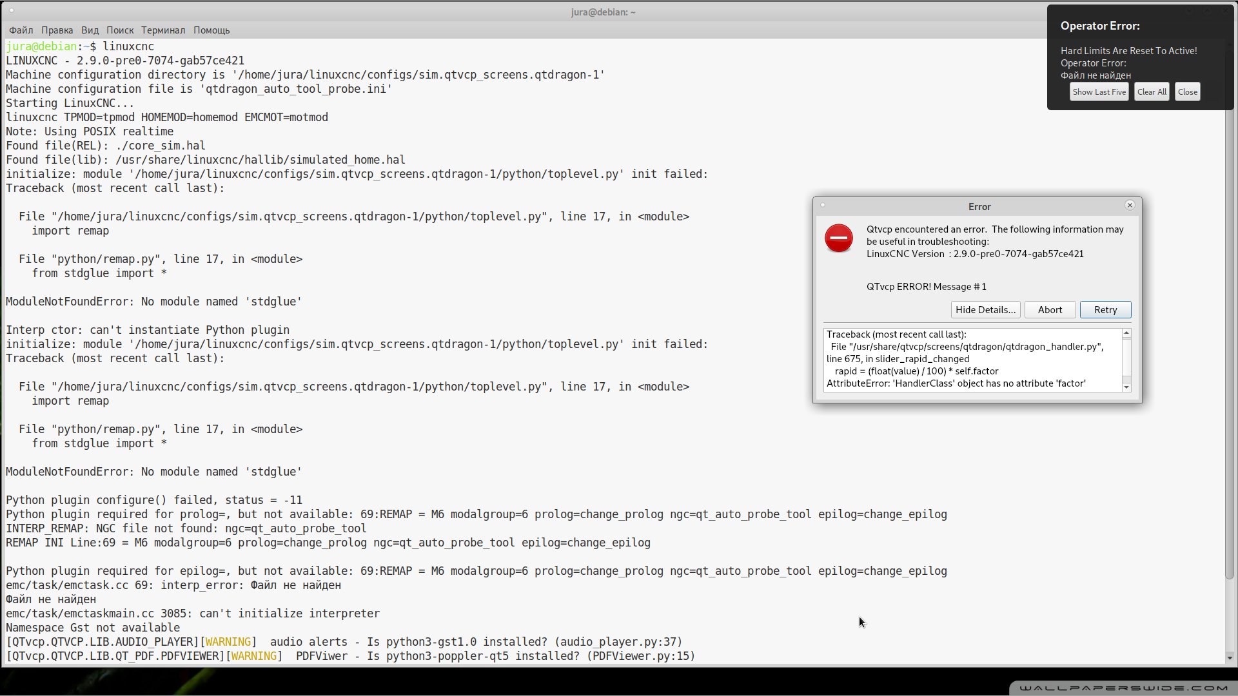Open the Поиск menu

[x=120, y=30]
